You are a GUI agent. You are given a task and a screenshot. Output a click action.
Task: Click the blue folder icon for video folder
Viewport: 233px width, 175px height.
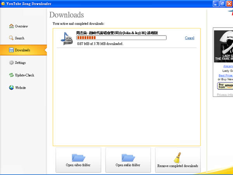point(78,158)
